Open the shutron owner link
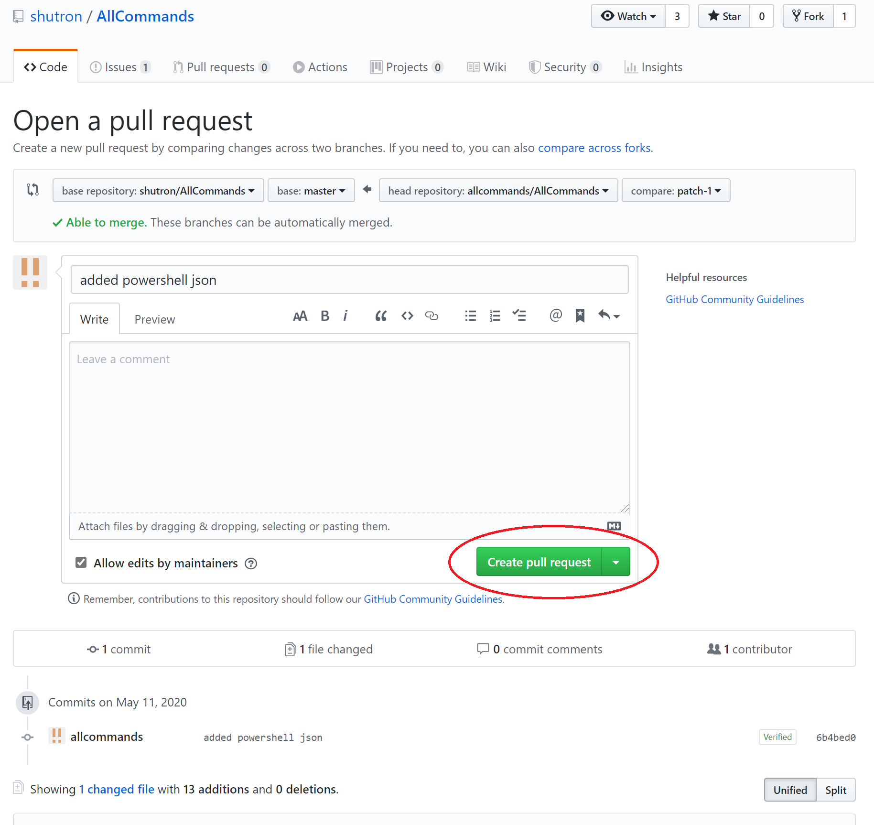874x825 pixels. point(56,17)
